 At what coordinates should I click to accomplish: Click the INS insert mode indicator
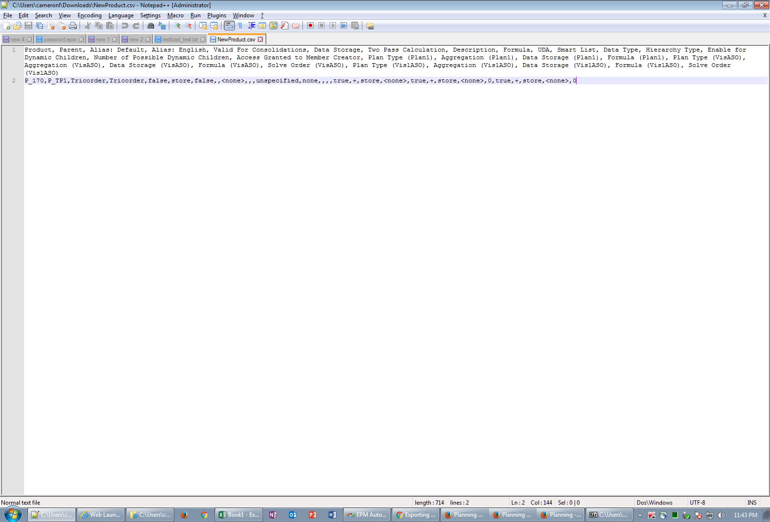[752, 502]
